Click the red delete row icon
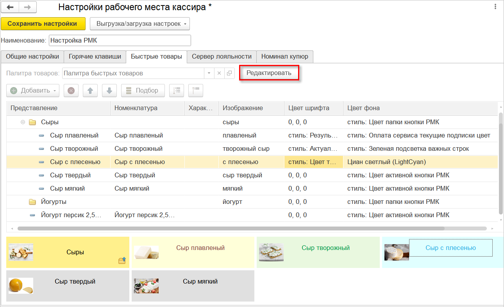Screen dimensions: 504x307 (71, 91)
